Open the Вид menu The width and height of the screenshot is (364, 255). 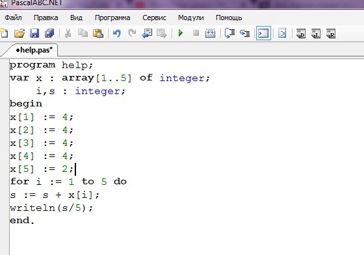[76, 18]
